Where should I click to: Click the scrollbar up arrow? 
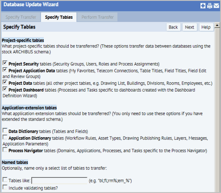coord(217,25)
